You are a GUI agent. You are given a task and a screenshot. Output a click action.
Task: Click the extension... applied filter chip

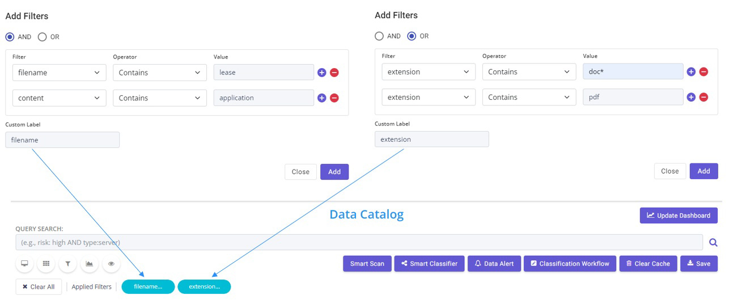click(x=204, y=286)
